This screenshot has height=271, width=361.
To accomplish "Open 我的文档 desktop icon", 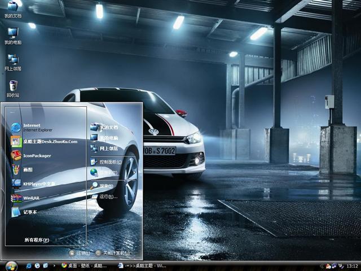I will point(12,7).
